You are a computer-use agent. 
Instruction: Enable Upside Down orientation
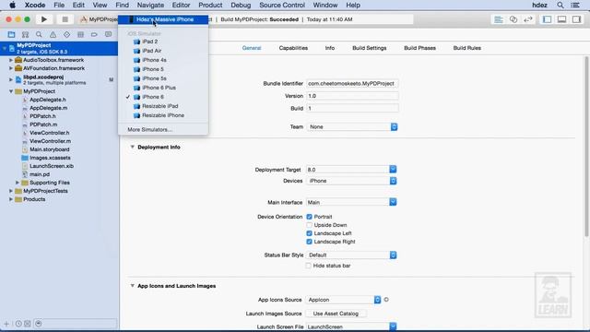click(310, 225)
